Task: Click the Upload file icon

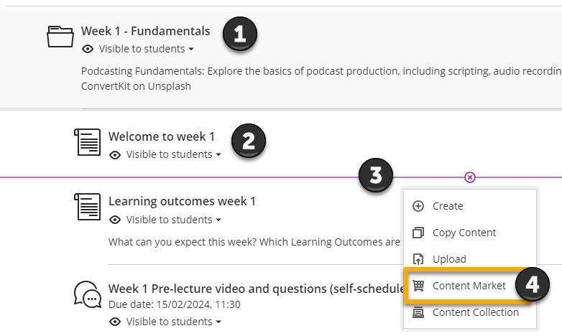Action: pos(418,259)
